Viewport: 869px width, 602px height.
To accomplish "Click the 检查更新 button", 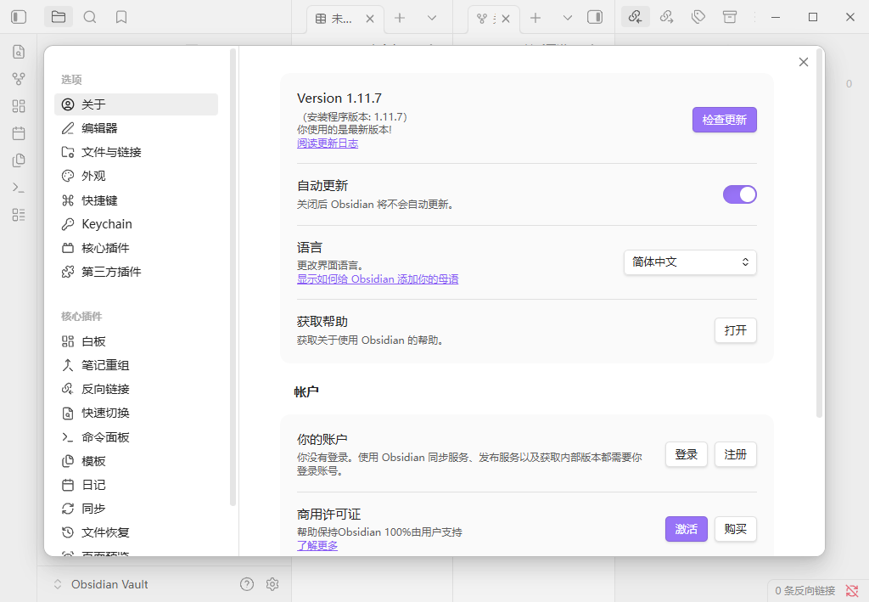I will click(724, 120).
